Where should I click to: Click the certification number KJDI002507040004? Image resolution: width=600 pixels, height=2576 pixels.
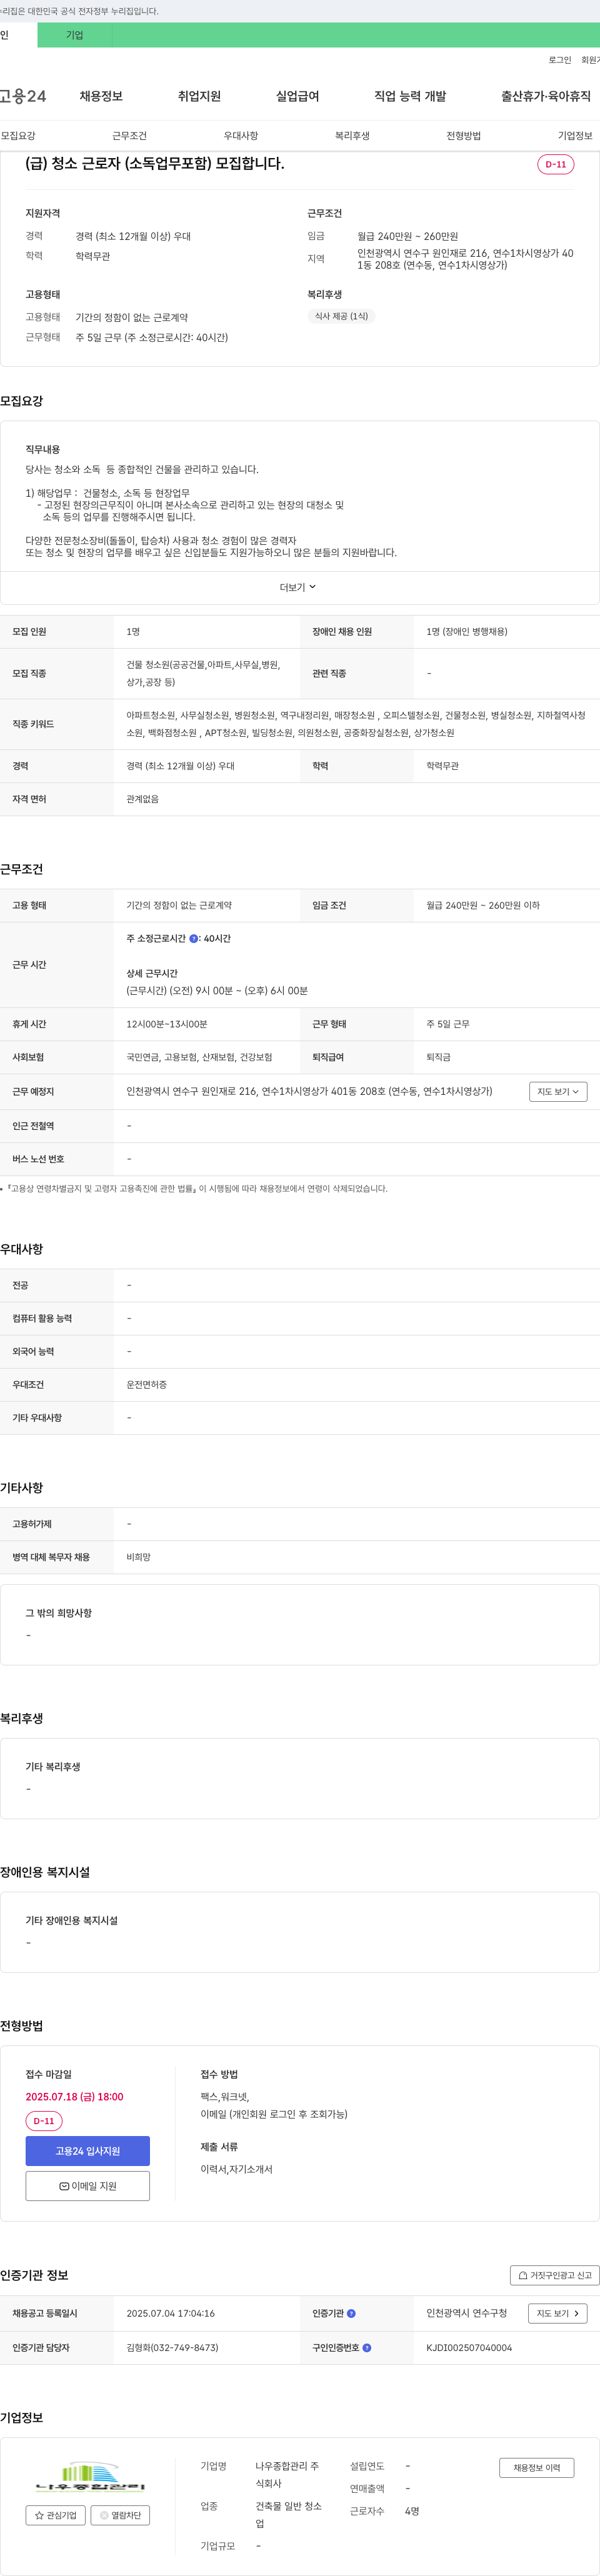tap(469, 2347)
